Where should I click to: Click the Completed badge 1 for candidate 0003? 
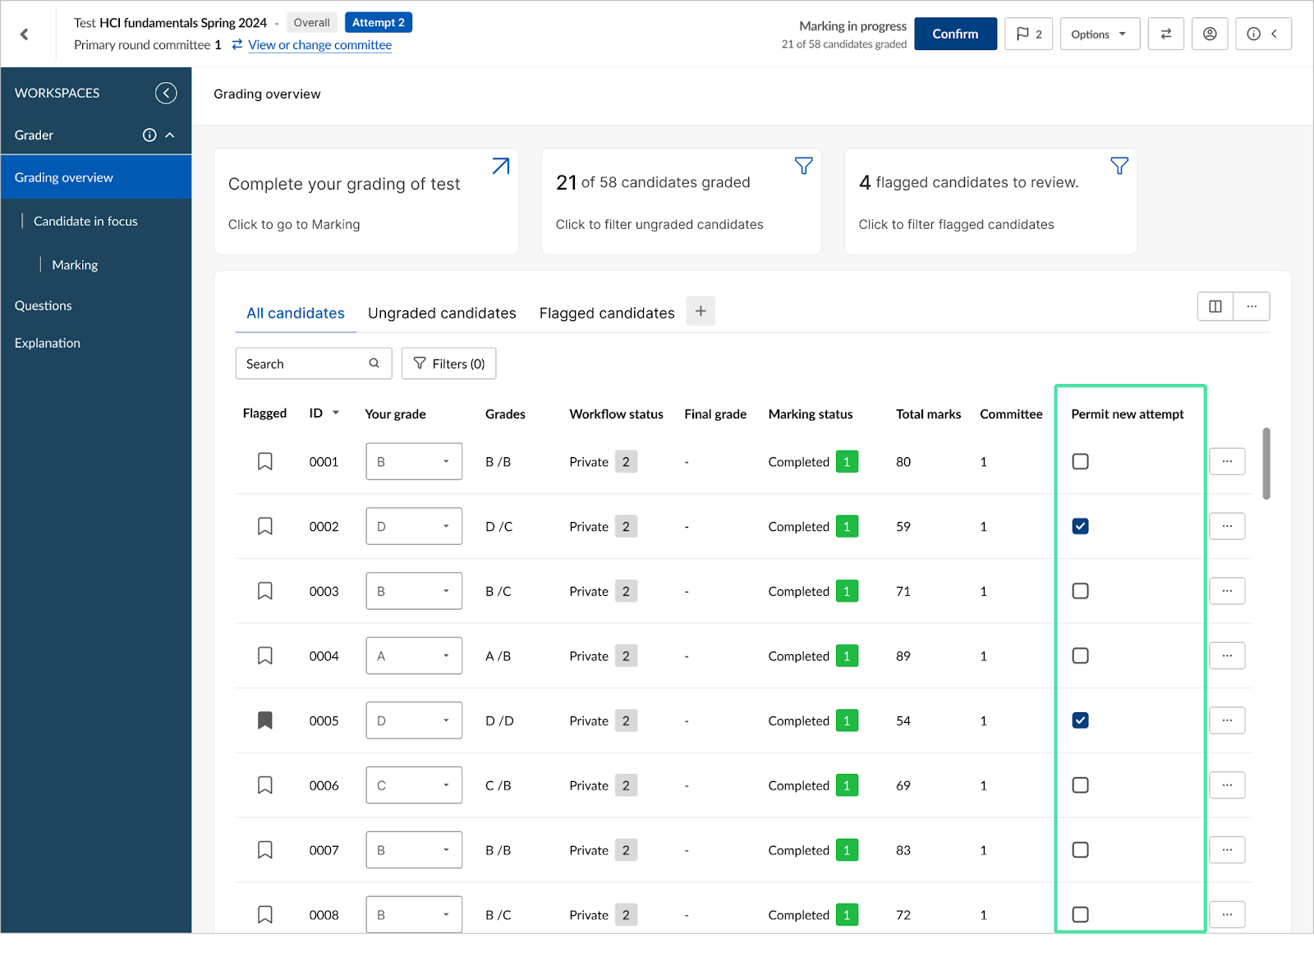tap(847, 591)
